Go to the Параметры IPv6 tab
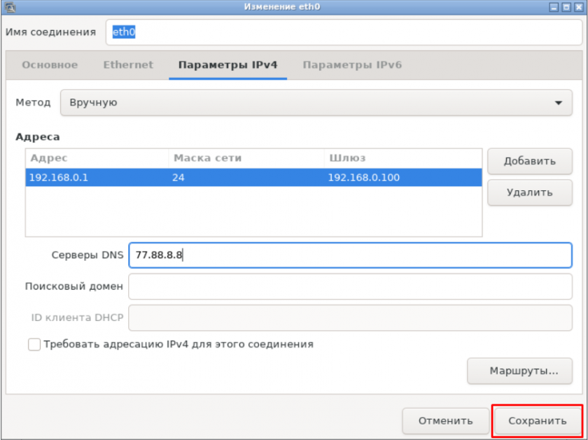This screenshot has width=588, height=440. tap(352, 65)
